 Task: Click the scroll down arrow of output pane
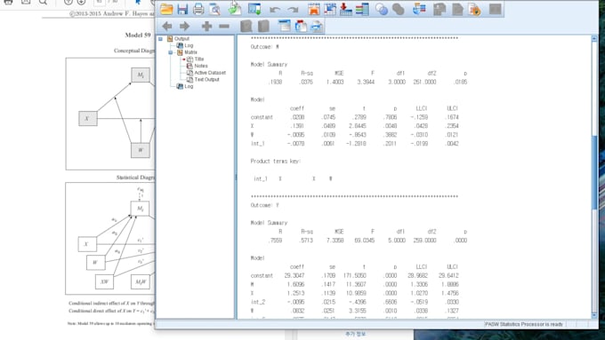594,315
